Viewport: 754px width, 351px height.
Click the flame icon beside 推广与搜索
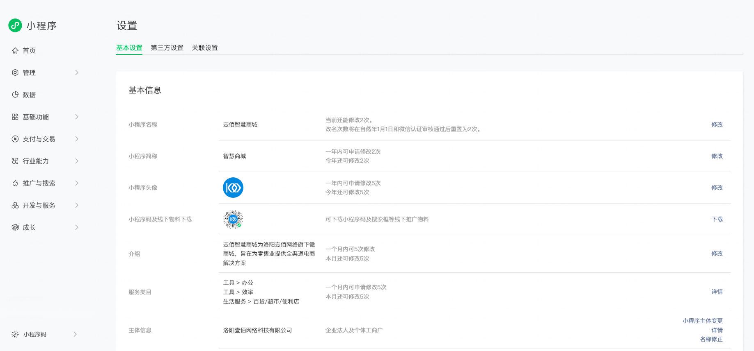(x=15, y=183)
